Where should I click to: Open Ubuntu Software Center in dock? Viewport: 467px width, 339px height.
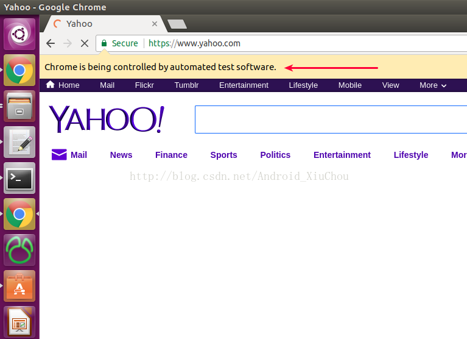pos(19,286)
